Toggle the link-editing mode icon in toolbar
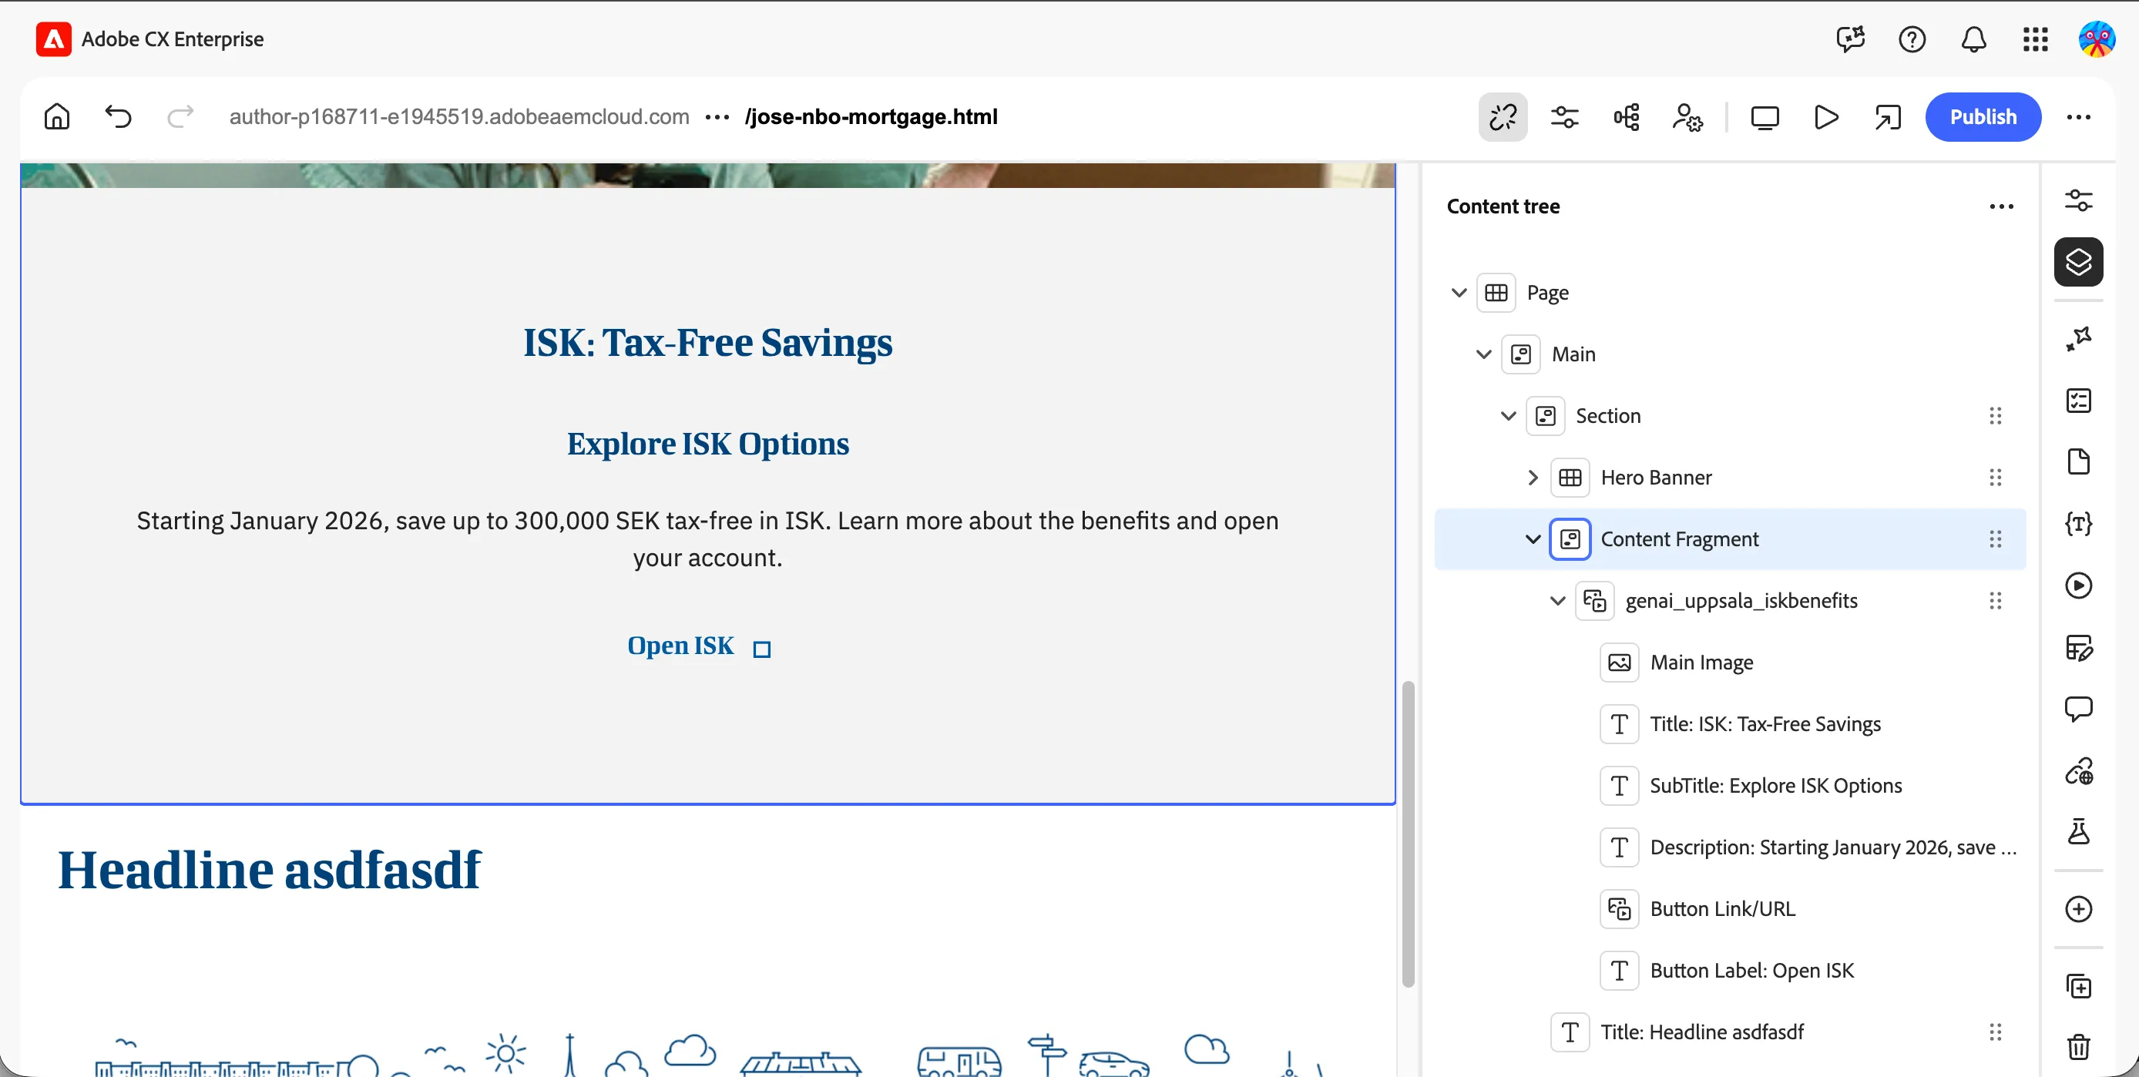2139x1077 pixels. [1502, 117]
